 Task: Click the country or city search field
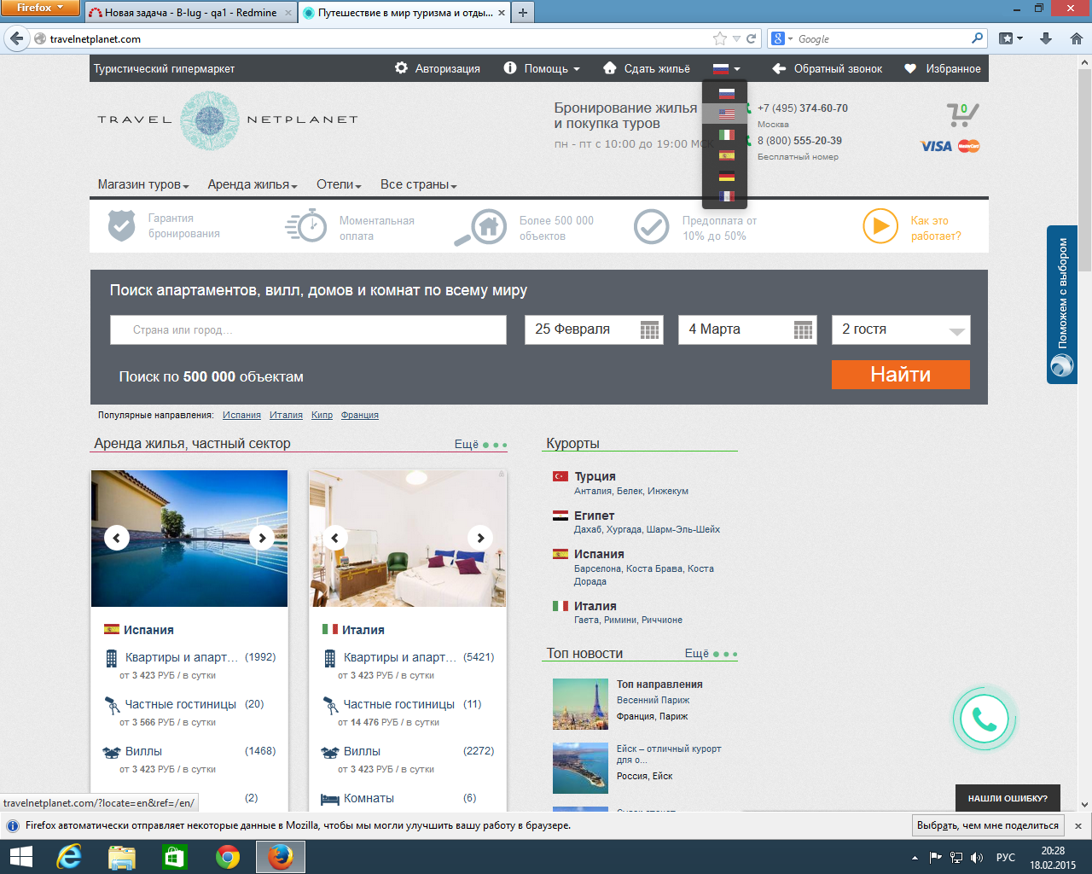[x=308, y=330]
